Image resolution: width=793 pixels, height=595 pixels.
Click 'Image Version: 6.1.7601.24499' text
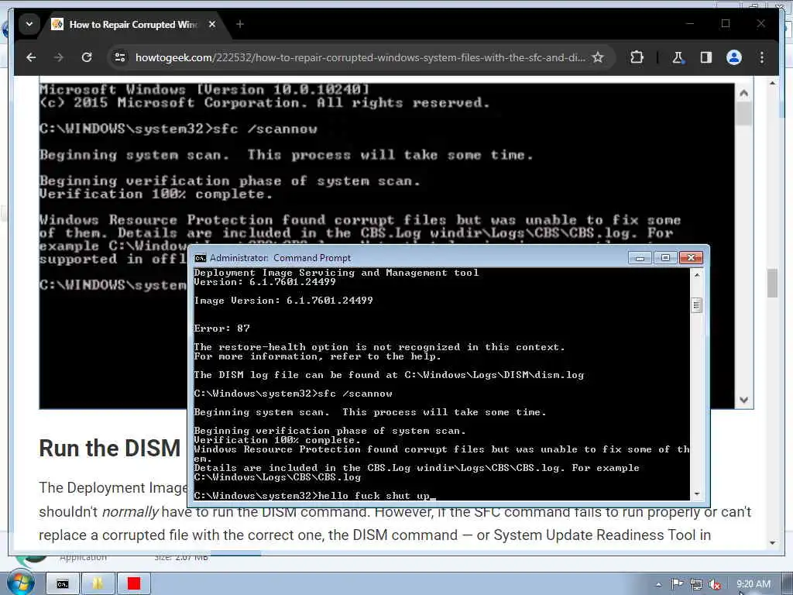click(x=283, y=301)
